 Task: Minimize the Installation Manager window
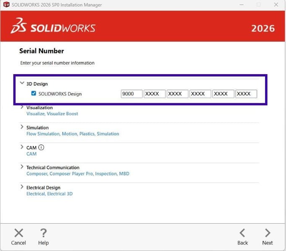(241, 5)
